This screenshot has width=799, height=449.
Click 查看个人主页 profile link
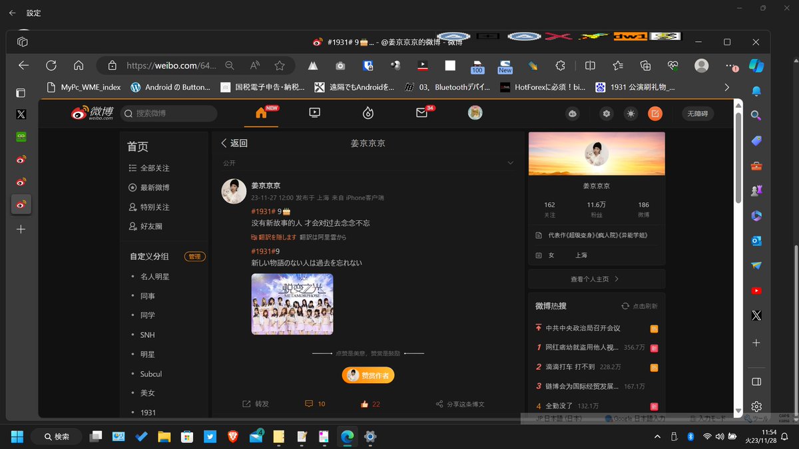click(595, 279)
